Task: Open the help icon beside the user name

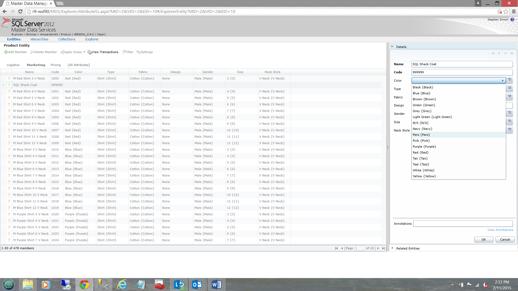Action: coord(512,19)
